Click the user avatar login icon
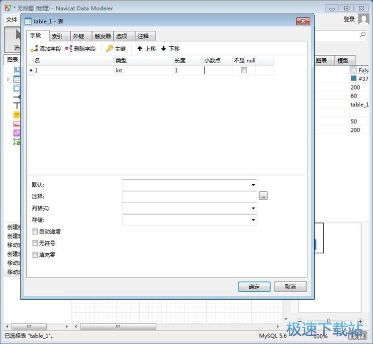Image resolution: width=373 pixels, height=344 pixels. point(363,19)
